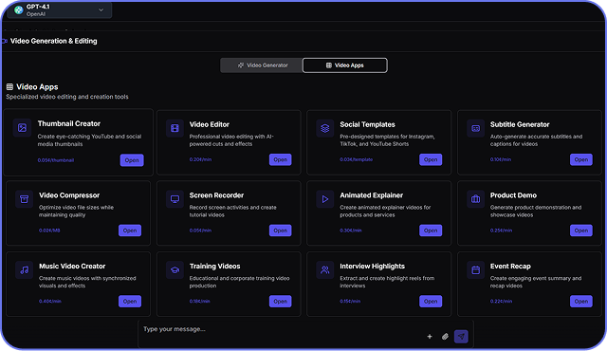Open the Social Templates app

[431, 159]
